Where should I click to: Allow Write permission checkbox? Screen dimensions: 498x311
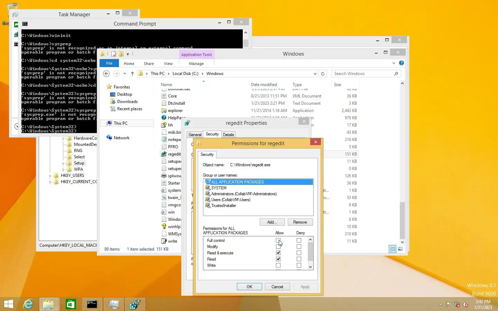click(278, 265)
